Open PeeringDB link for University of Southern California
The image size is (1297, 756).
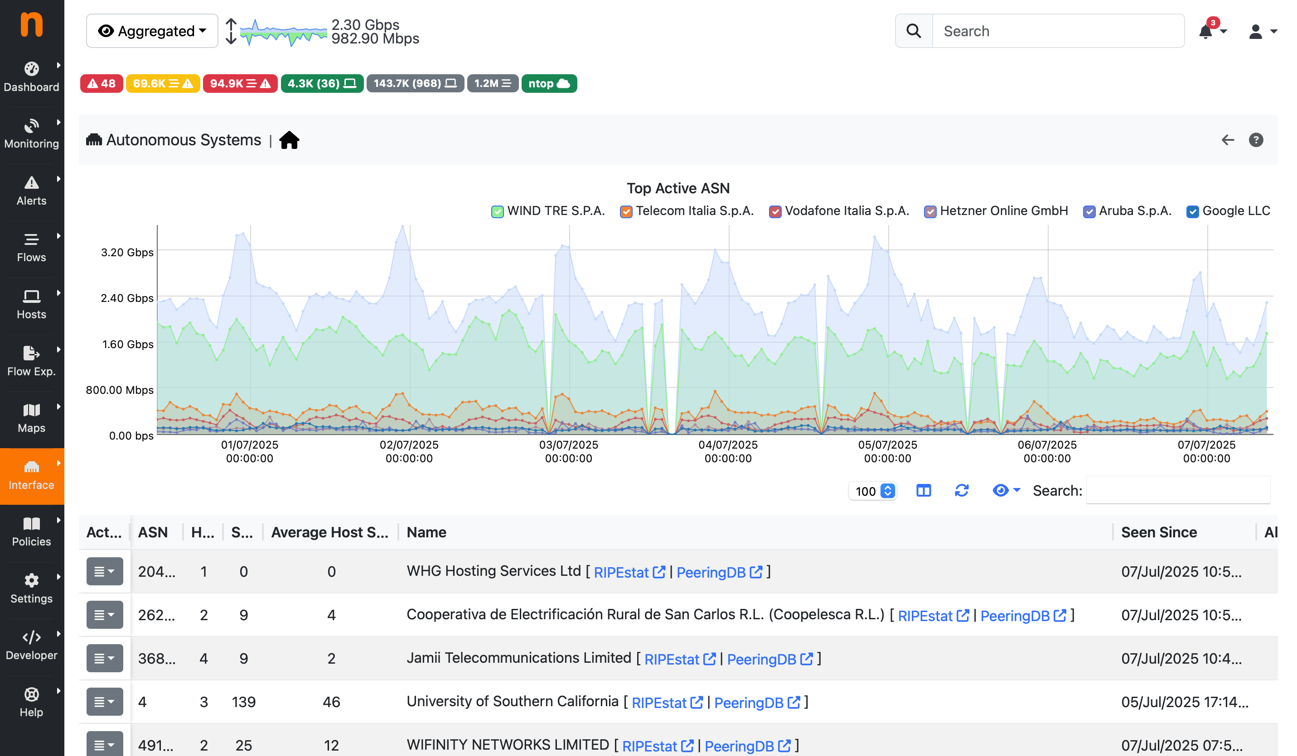click(757, 703)
